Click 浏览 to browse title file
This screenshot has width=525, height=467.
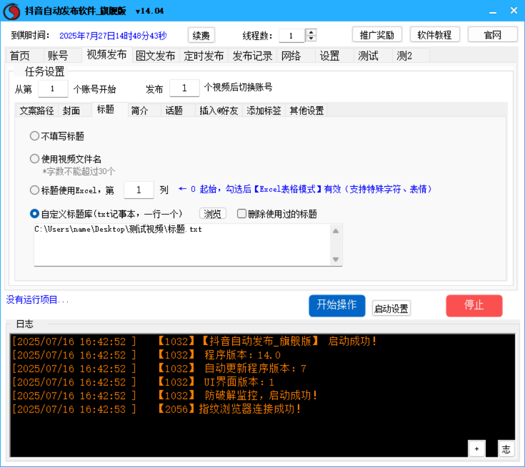pyautogui.click(x=213, y=214)
